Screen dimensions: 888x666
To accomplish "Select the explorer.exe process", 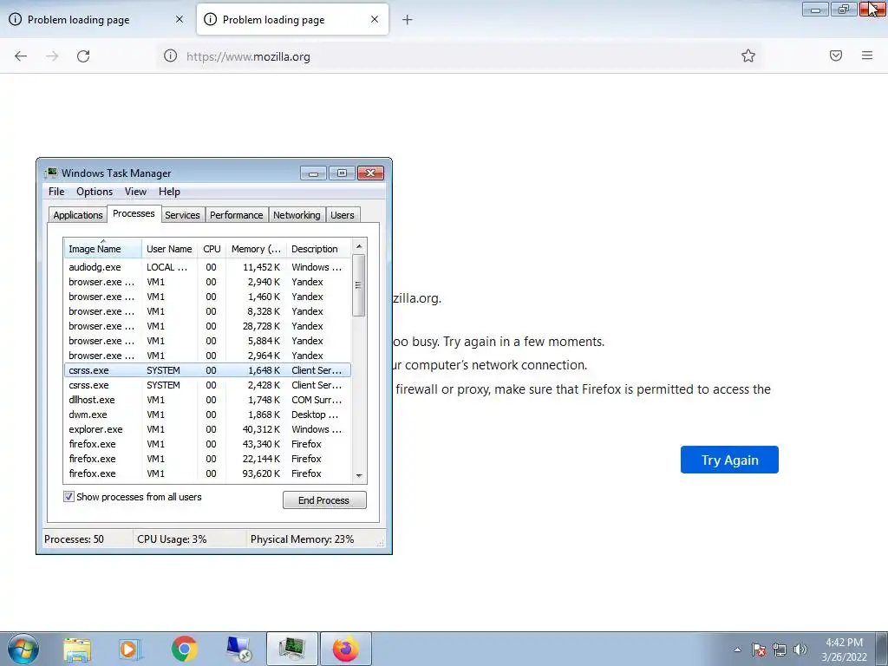I will (x=207, y=428).
